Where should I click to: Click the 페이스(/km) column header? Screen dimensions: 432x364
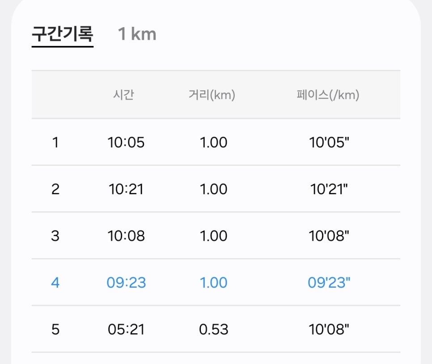coord(328,95)
